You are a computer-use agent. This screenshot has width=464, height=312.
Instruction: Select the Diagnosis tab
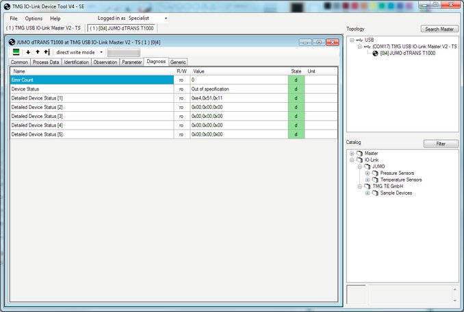click(156, 62)
